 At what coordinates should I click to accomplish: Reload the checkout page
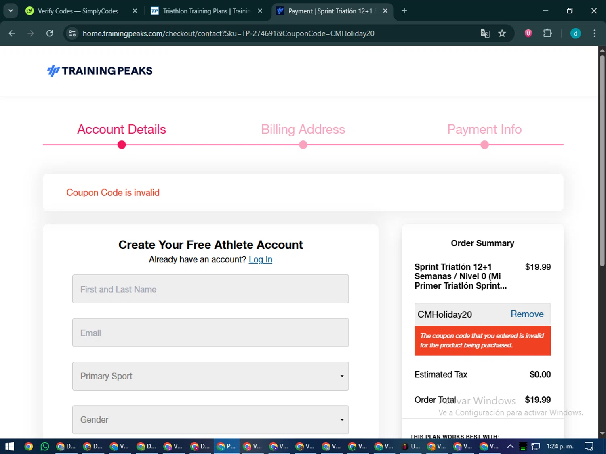[x=50, y=33]
